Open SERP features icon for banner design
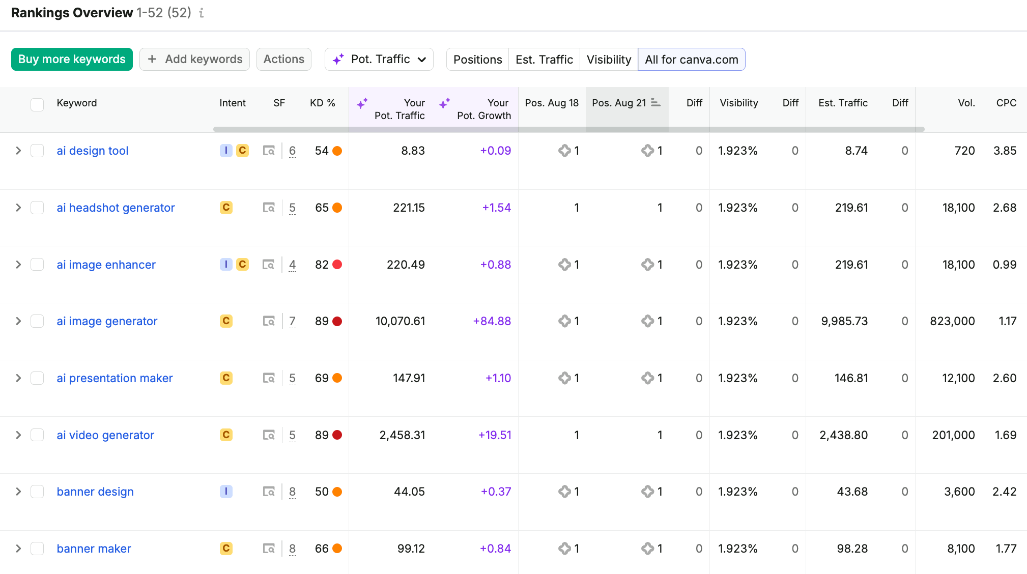Viewport: 1027px width, 574px height. [269, 492]
